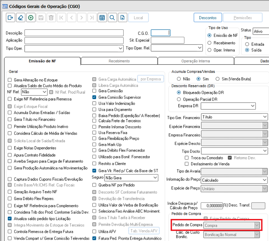This screenshot has width=269, height=241.
Task: Click the Permissões button
Action: [243, 17]
